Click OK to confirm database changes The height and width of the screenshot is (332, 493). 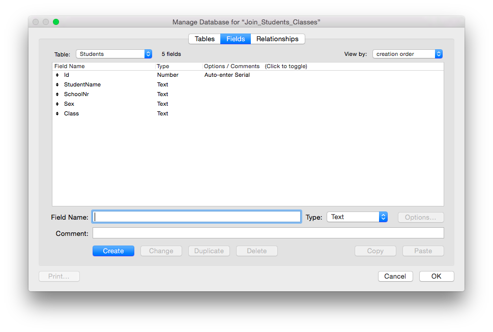[437, 277]
